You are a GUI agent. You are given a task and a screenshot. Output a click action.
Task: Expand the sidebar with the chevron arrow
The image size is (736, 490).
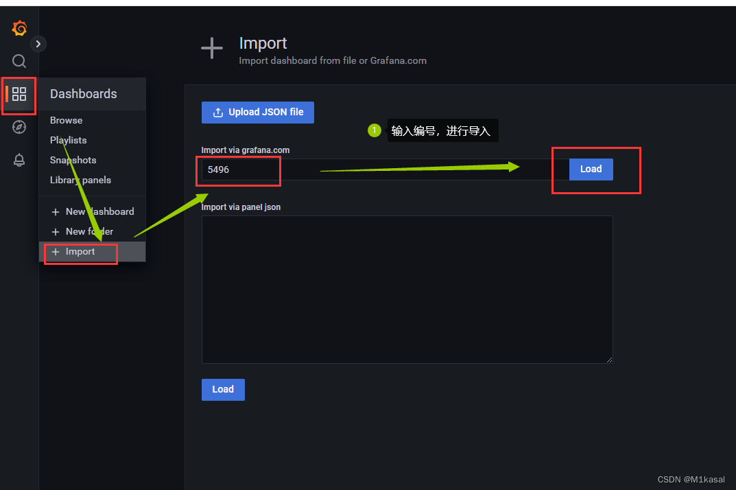click(38, 44)
